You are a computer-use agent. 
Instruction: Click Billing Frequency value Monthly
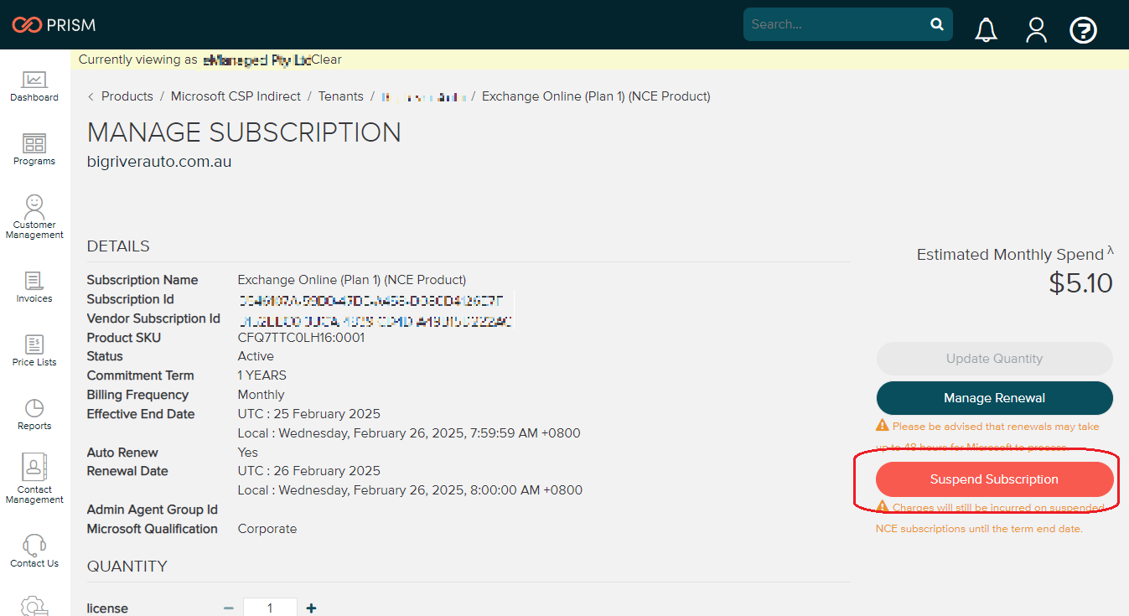point(262,395)
